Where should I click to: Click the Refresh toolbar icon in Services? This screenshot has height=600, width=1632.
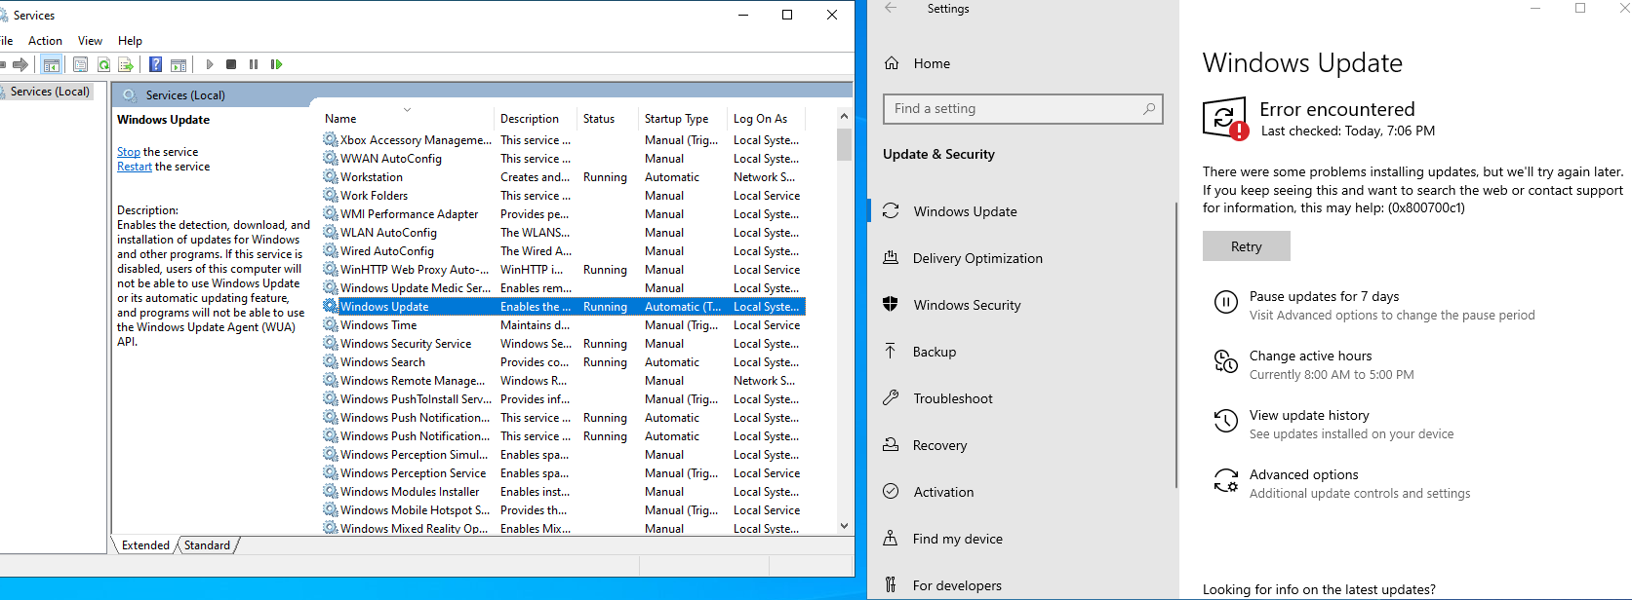(x=103, y=64)
